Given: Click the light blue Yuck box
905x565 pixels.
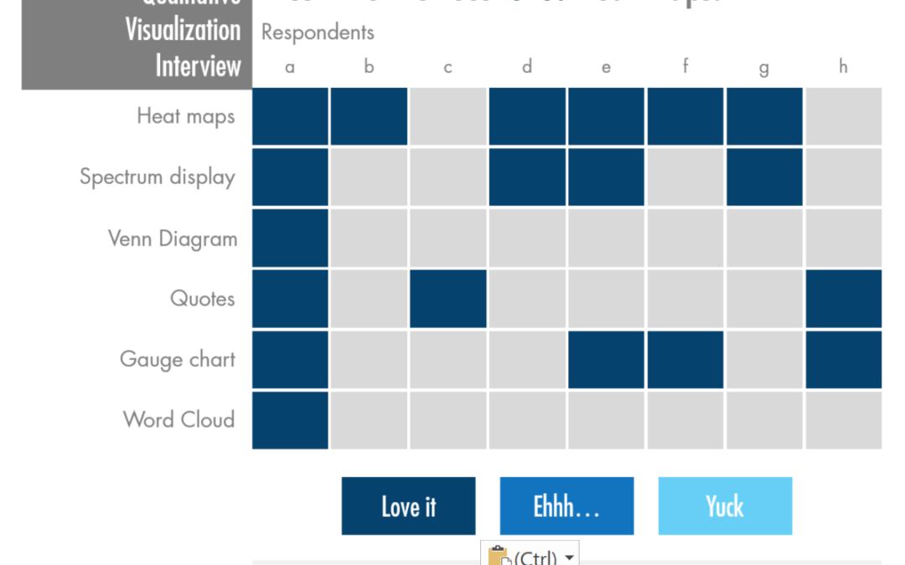Looking at the screenshot, I should [725, 506].
